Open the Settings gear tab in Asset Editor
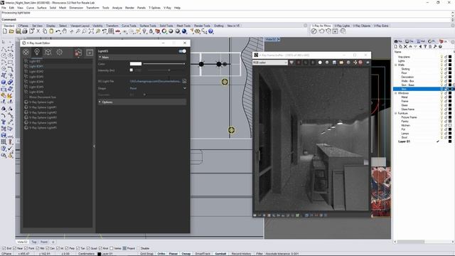The height and width of the screenshot is (256, 455). click(x=60, y=52)
